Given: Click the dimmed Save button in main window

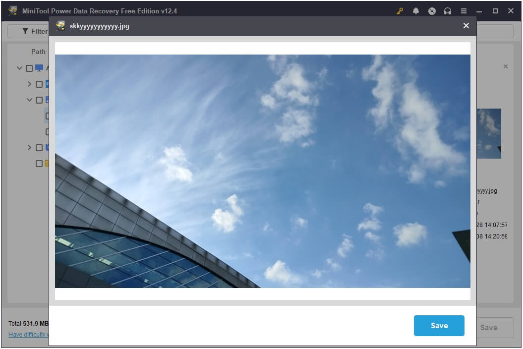Looking at the screenshot, I should coord(495,327).
